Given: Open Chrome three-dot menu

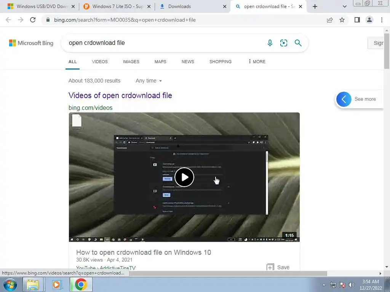Looking at the screenshot, I should 382,20.
